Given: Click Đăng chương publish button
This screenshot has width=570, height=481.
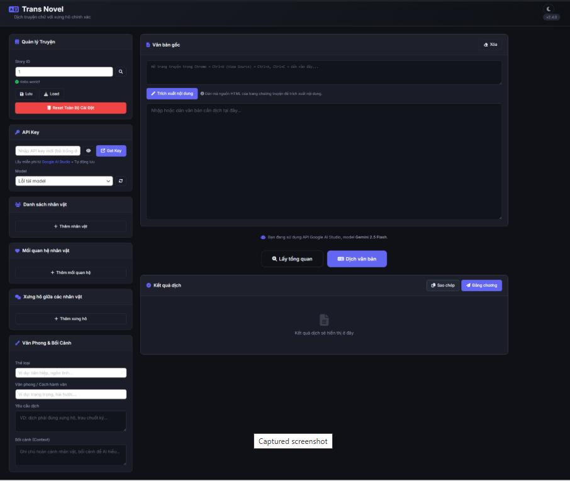Looking at the screenshot, I should pyautogui.click(x=481, y=285).
